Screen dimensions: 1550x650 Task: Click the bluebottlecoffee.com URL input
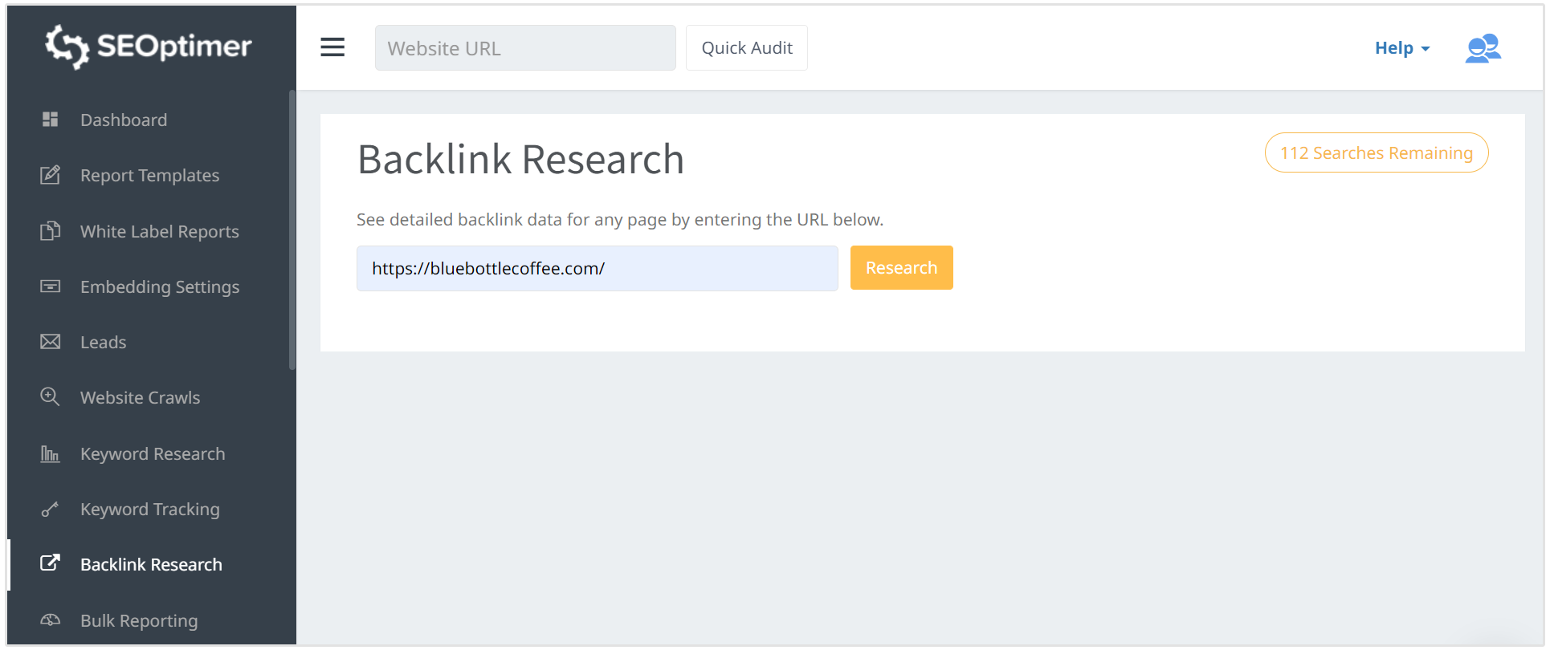(597, 268)
